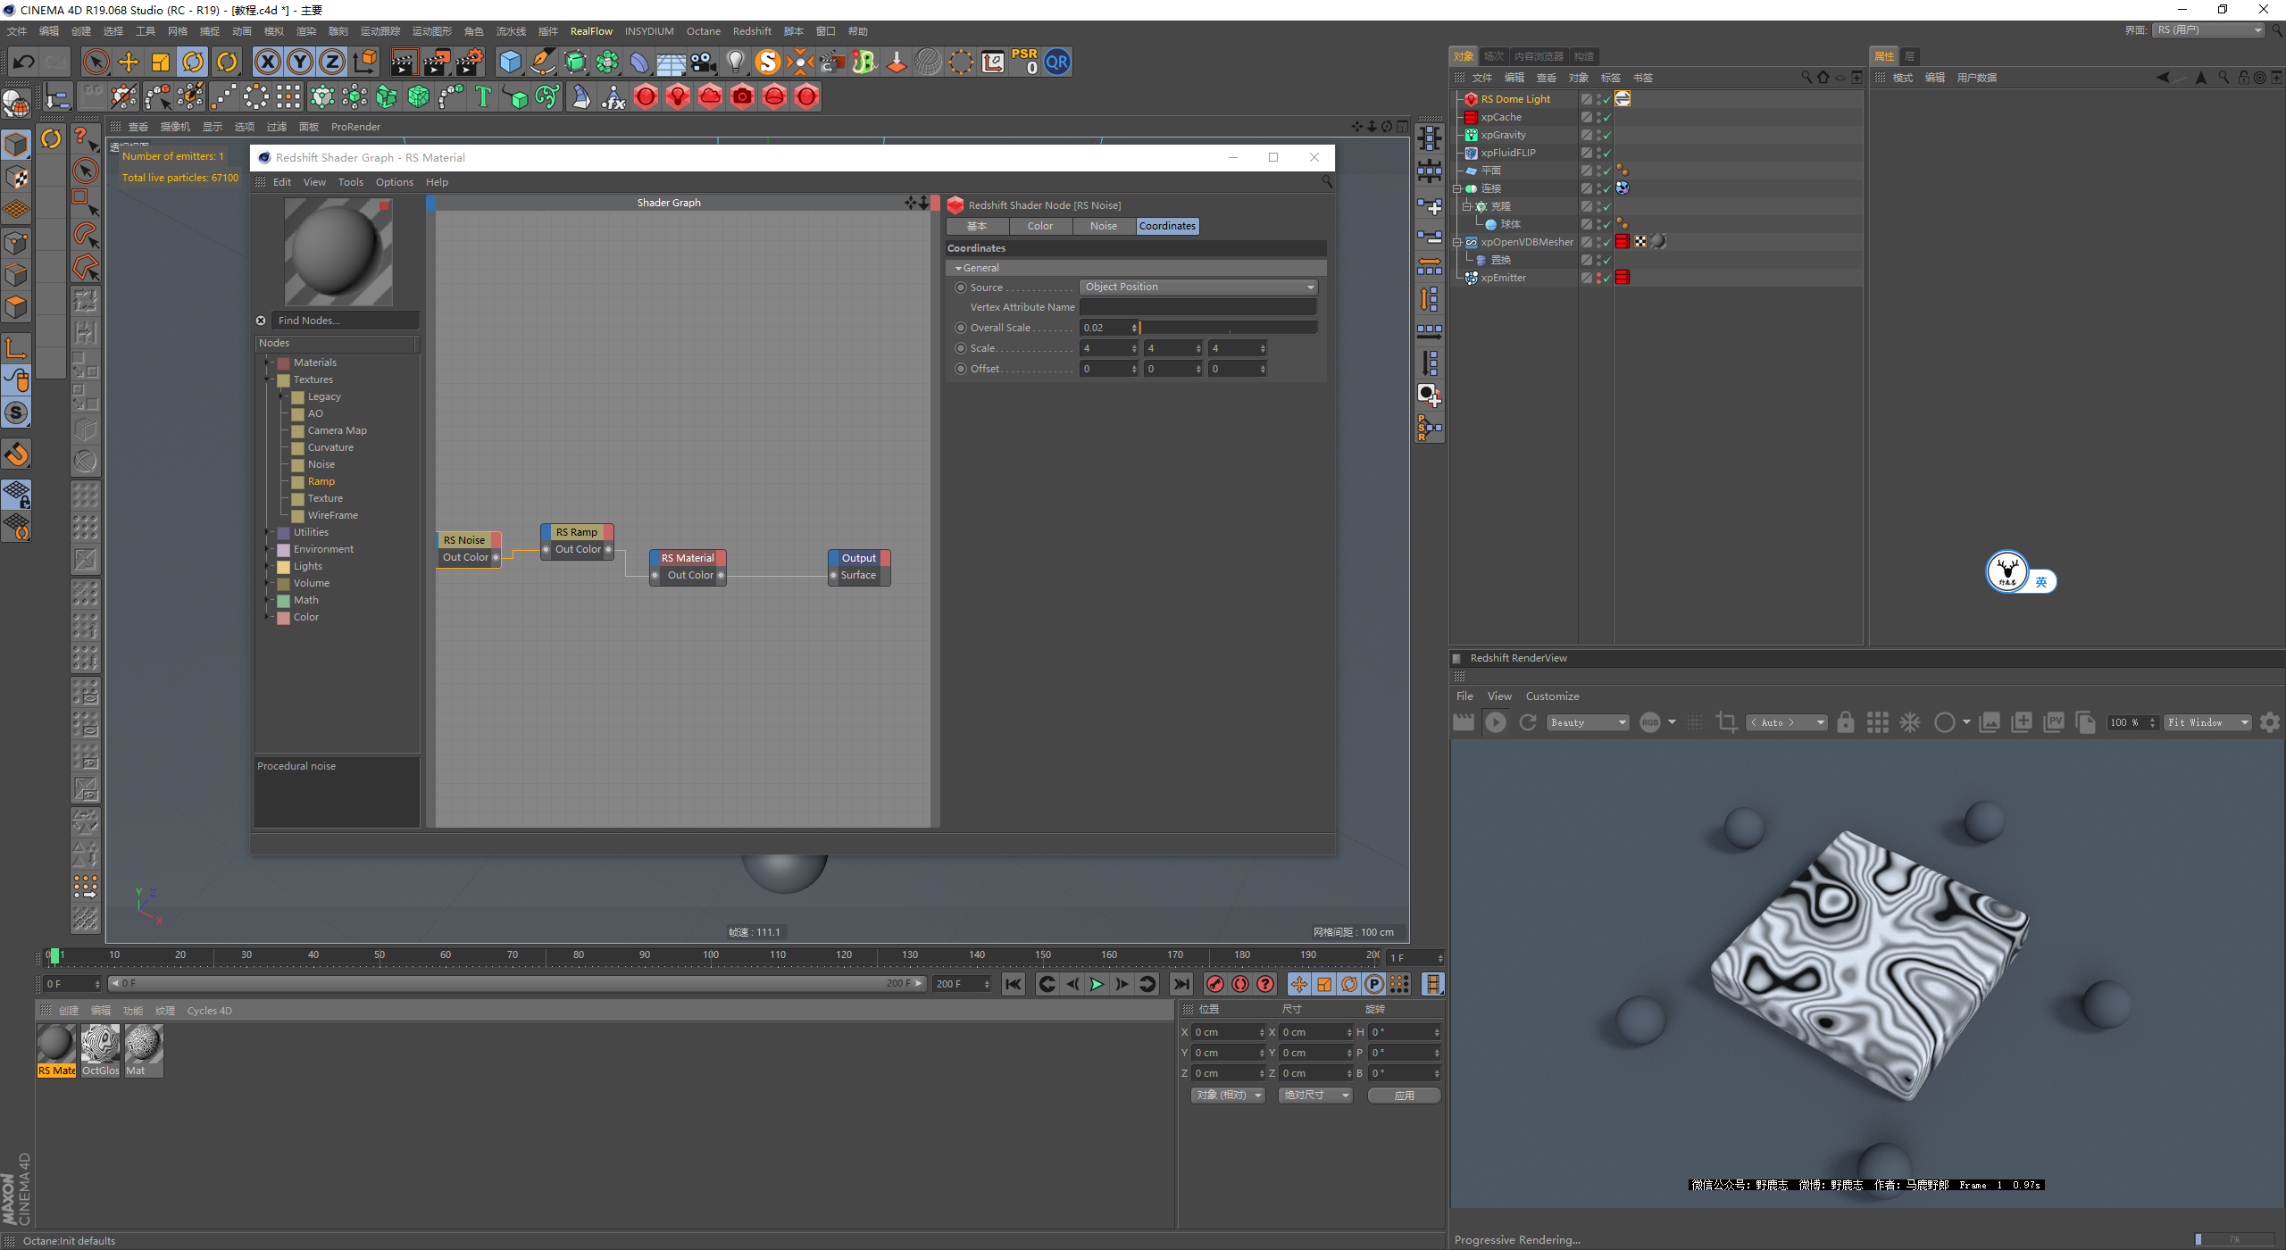Viewport: 2286px width, 1250px height.
Task: Click the render lock padlock icon
Action: 1845,722
